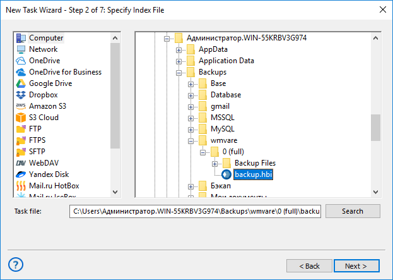This screenshot has height=280, width=393.
Task: Click the Dropbox text label
Action: click(44, 95)
